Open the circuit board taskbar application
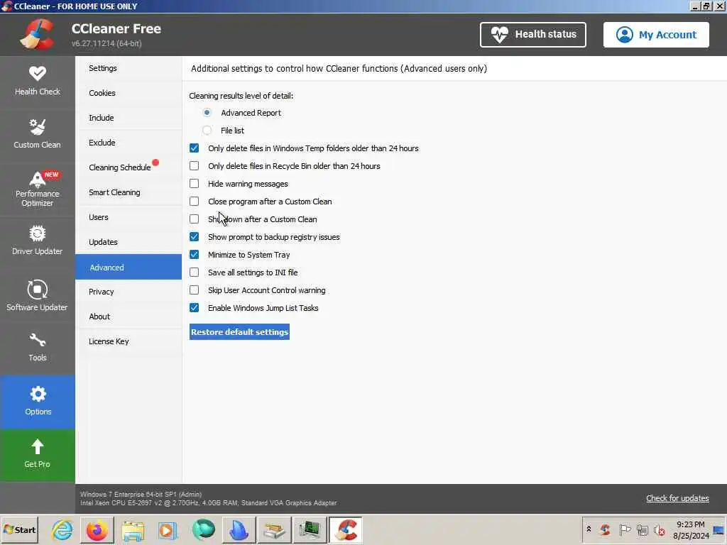 (x=310, y=530)
